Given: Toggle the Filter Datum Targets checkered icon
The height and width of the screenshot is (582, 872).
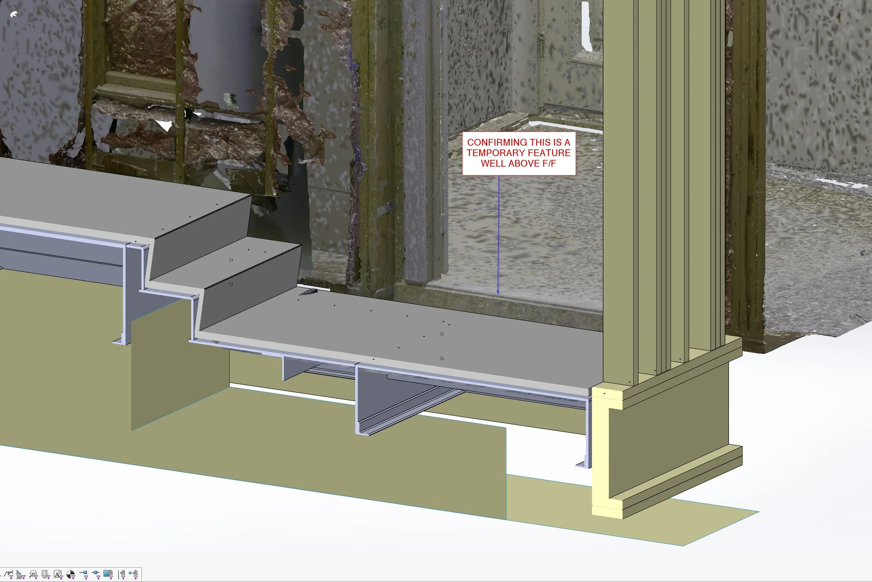Looking at the screenshot, I should [x=70, y=573].
